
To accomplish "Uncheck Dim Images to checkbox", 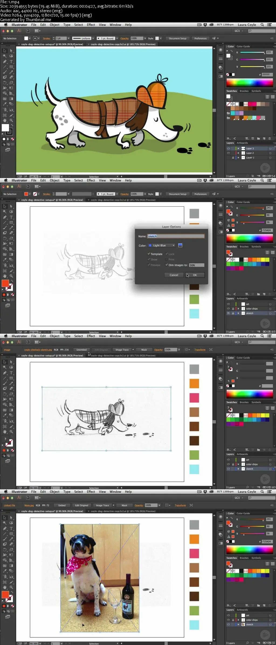I will tap(167, 265).
